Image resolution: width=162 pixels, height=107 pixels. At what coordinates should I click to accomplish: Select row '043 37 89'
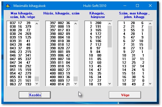(x=21, y=48)
